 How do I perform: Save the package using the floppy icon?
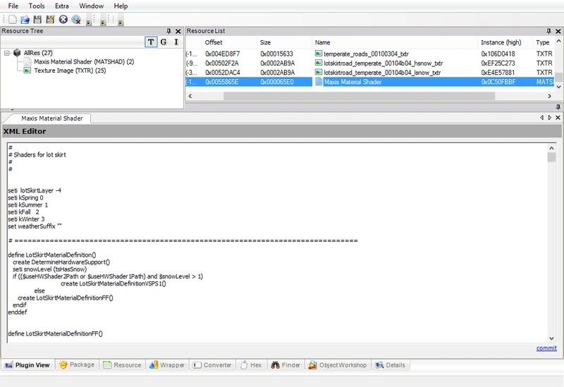[x=37, y=20]
